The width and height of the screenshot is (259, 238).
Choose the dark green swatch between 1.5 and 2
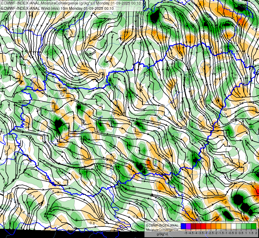coord(254,226)
